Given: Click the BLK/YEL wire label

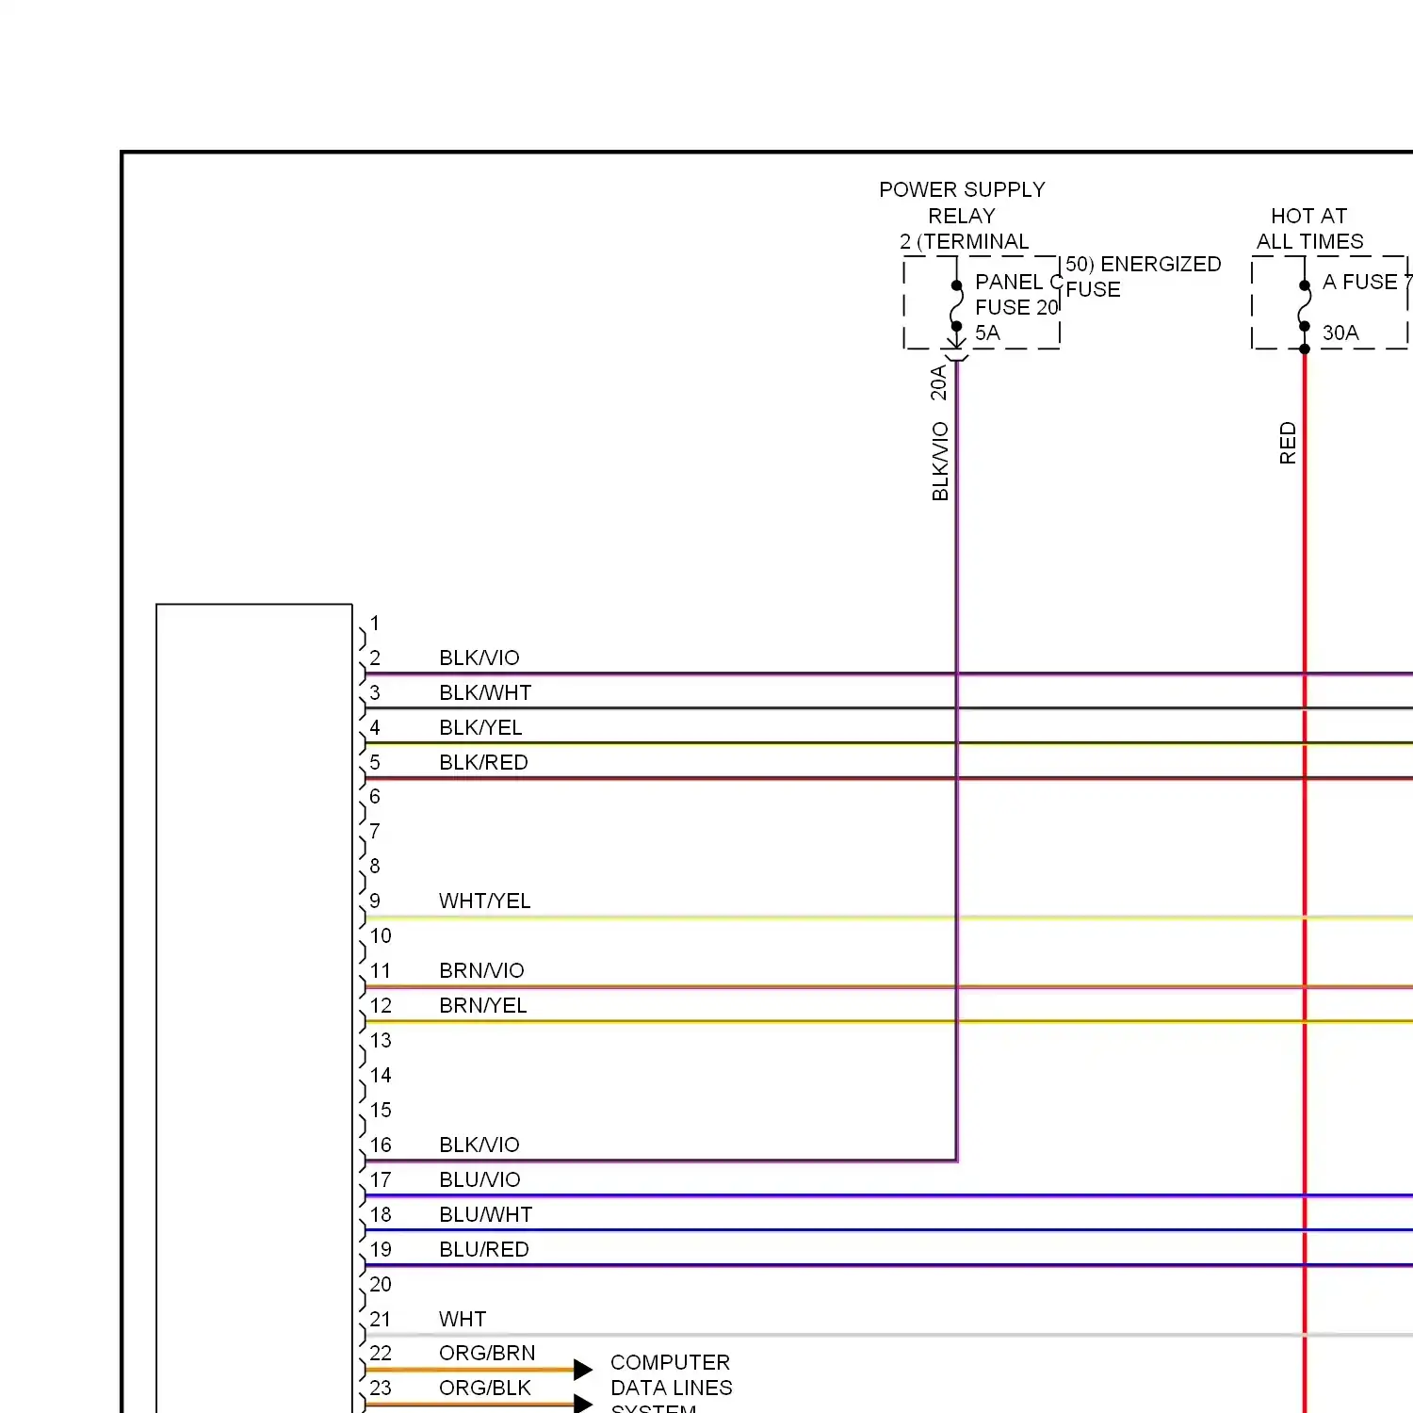Looking at the screenshot, I should point(480,727).
